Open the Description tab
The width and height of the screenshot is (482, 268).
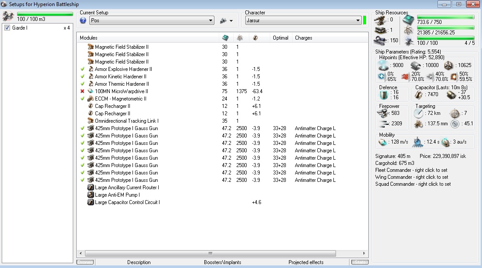pyautogui.click(x=139, y=262)
